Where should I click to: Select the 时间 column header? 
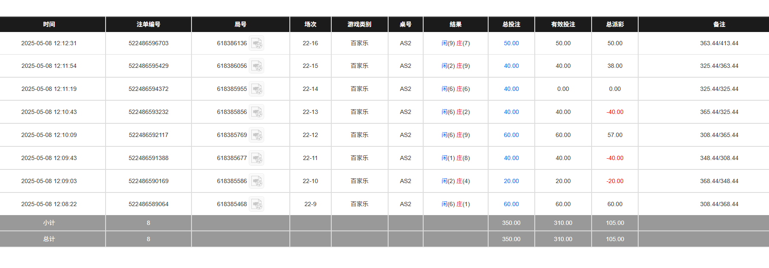(x=49, y=24)
